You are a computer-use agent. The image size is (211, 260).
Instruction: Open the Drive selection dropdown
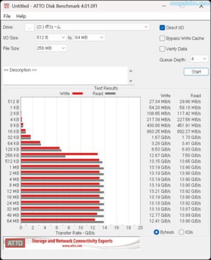[93, 27]
